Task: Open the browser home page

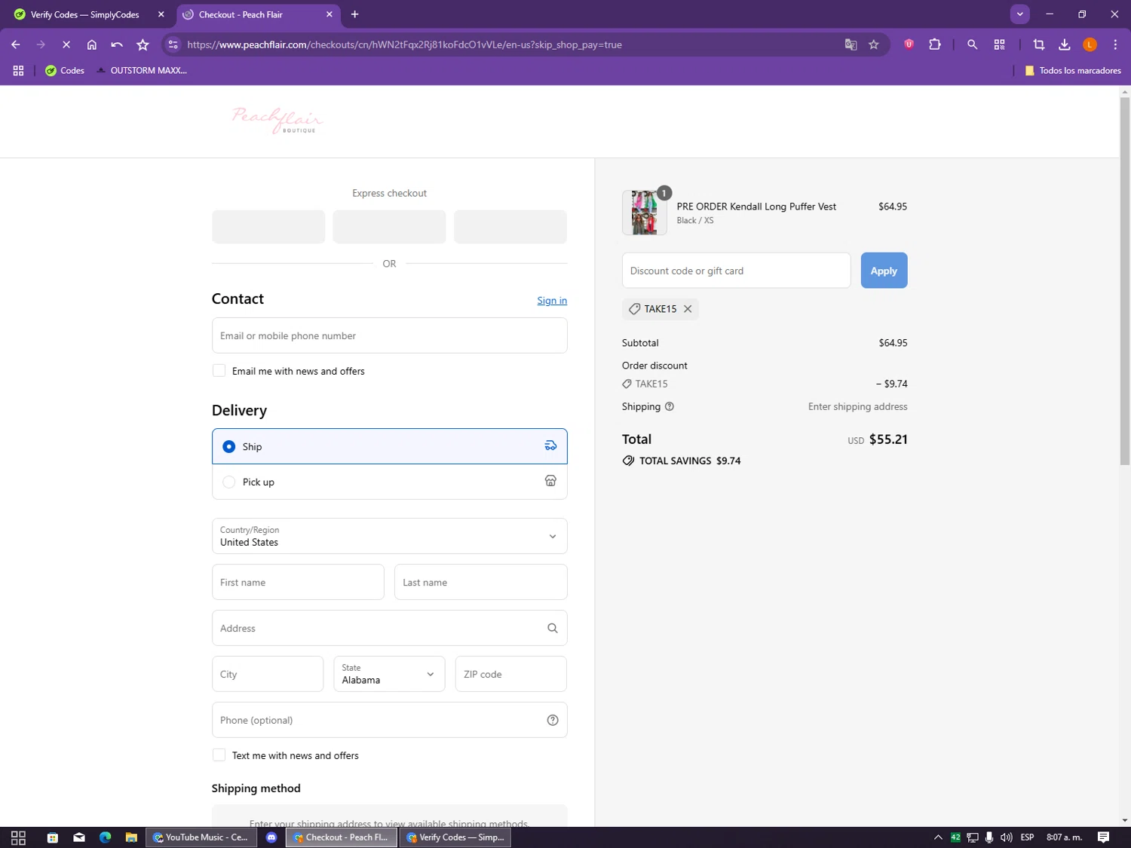Action: point(92,44)
